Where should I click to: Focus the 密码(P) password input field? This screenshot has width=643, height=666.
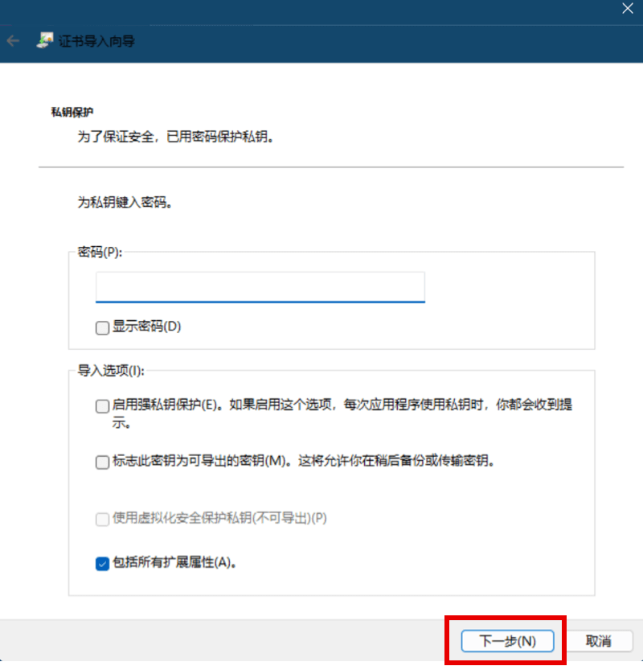(260, 287)
